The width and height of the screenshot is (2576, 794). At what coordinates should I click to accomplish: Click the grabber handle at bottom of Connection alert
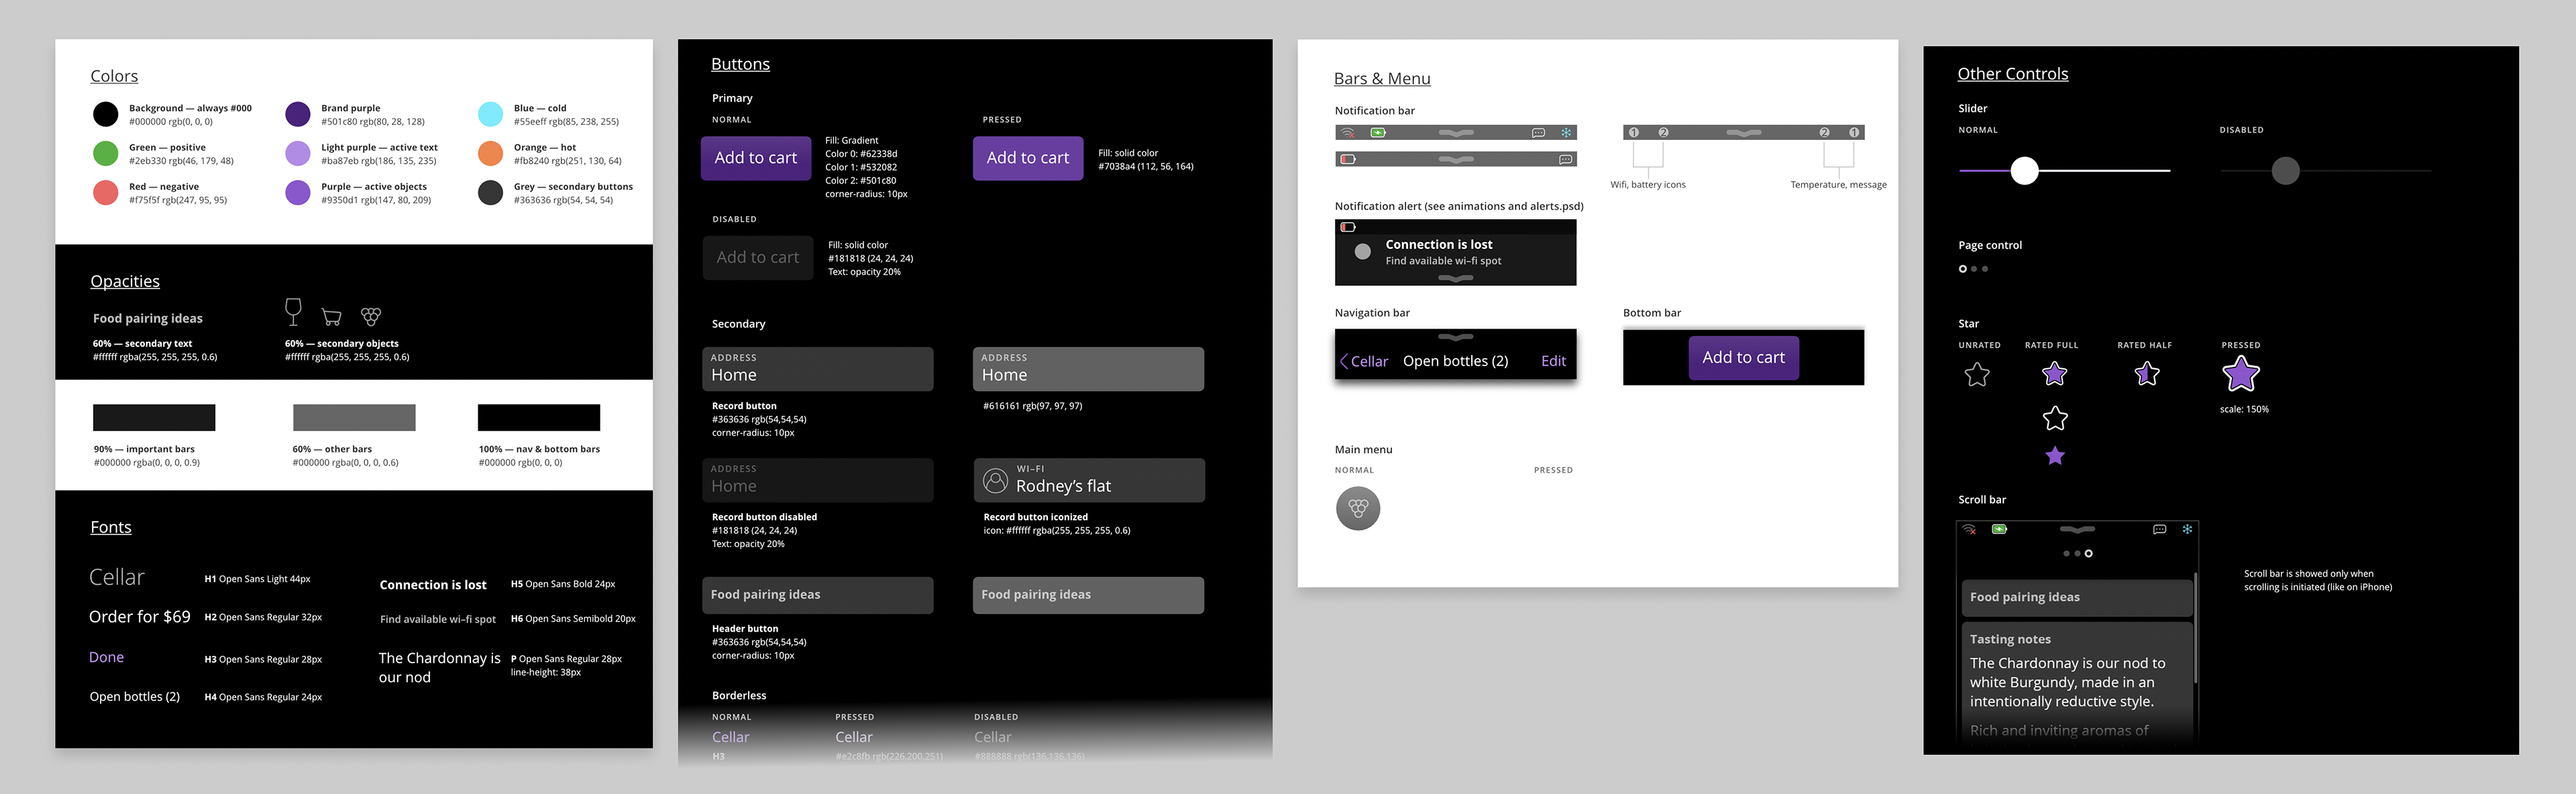coord(1455,278)
